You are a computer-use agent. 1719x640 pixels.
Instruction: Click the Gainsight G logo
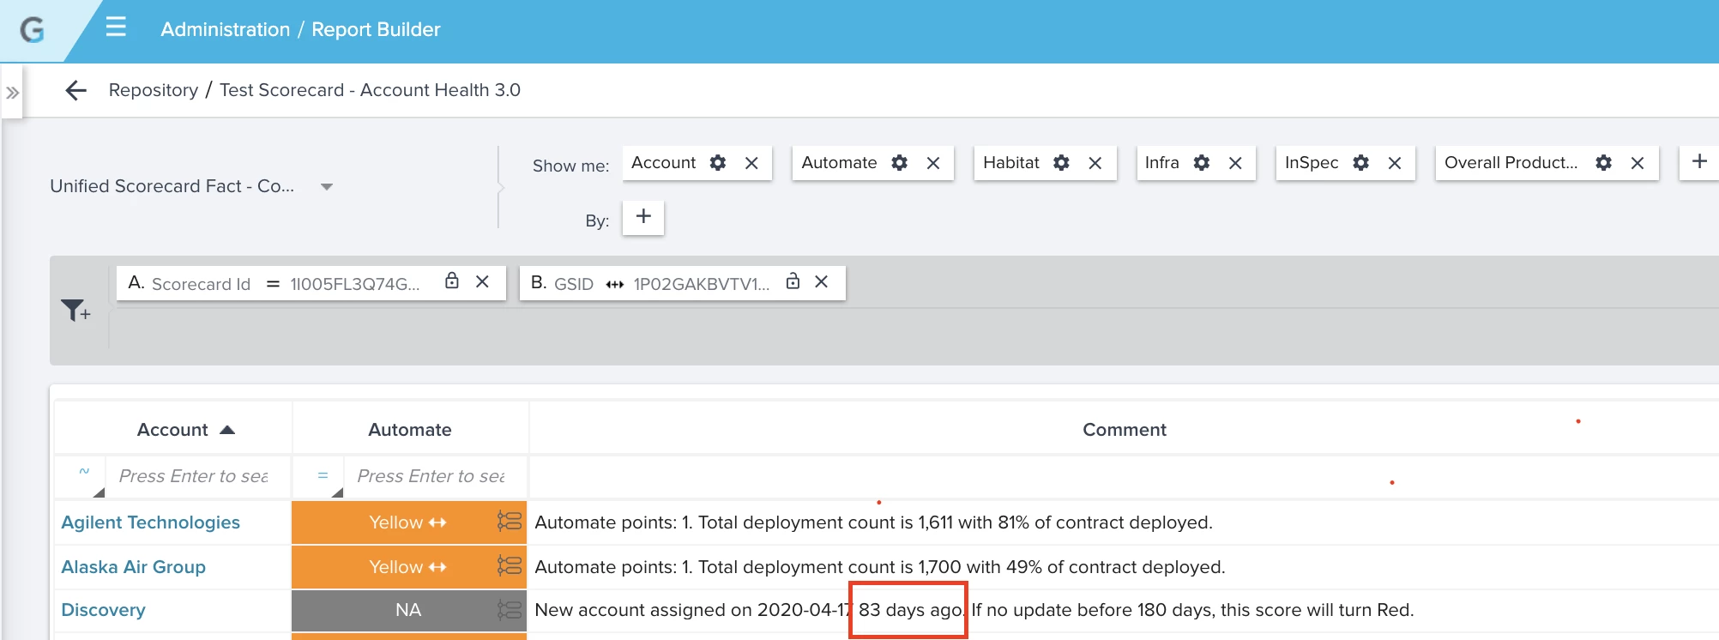point(33,30)
